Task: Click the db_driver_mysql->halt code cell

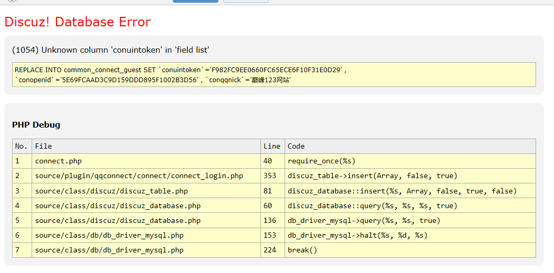Action: pyautogui.click(x=357, y=235)
